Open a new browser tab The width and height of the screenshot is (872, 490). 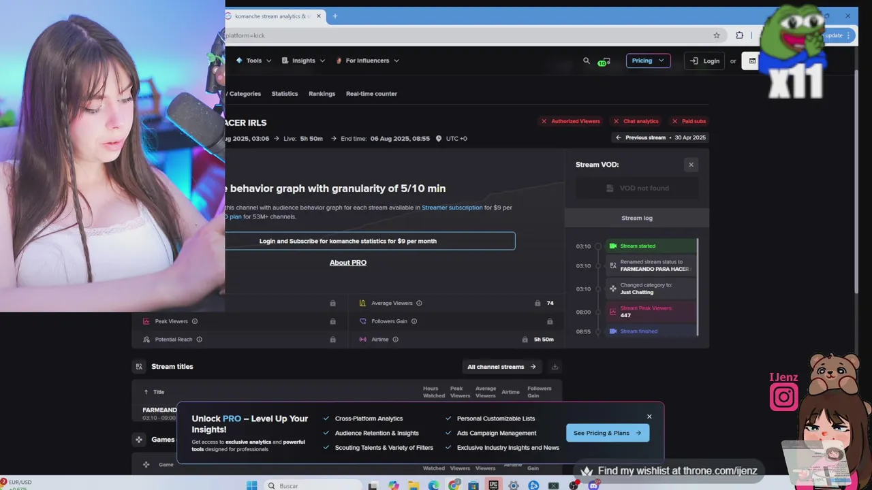(x=335, y=16)
